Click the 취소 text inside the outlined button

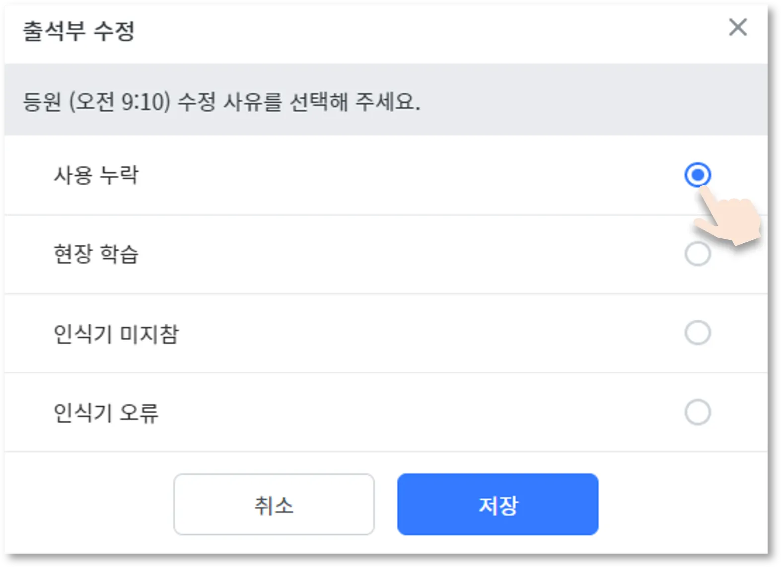coord(274,505)
